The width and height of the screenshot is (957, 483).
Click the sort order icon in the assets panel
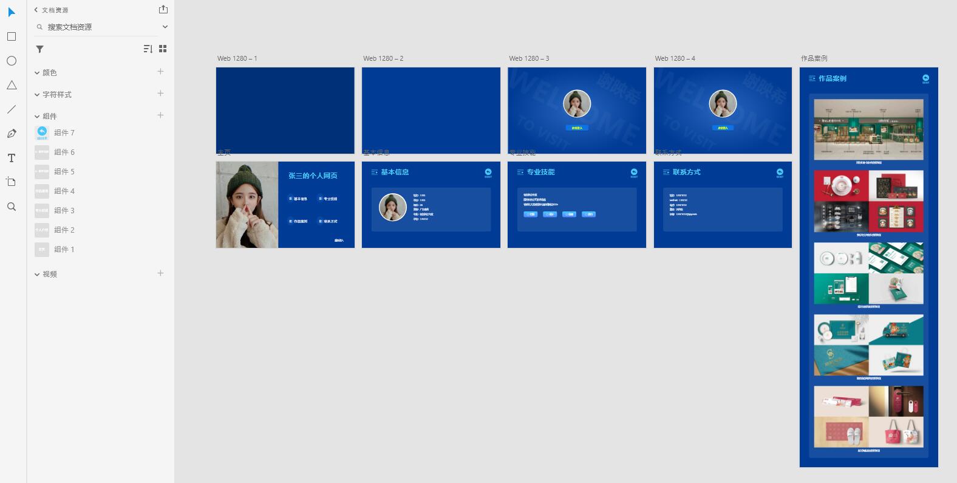[x=148, y=49]
